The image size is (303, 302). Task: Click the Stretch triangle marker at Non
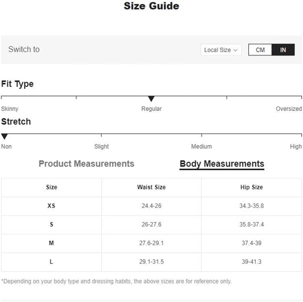click(x=4, y=136)
